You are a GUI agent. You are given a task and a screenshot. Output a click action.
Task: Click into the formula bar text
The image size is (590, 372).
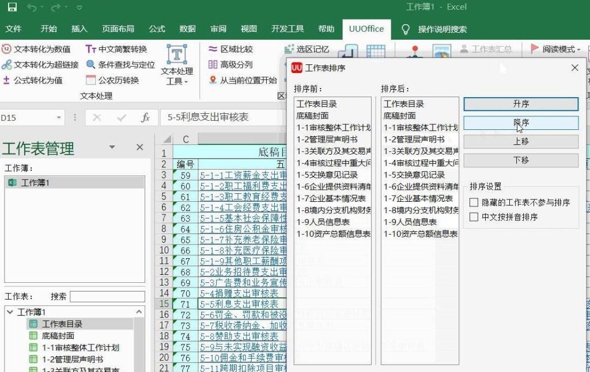tap(223, 117)
